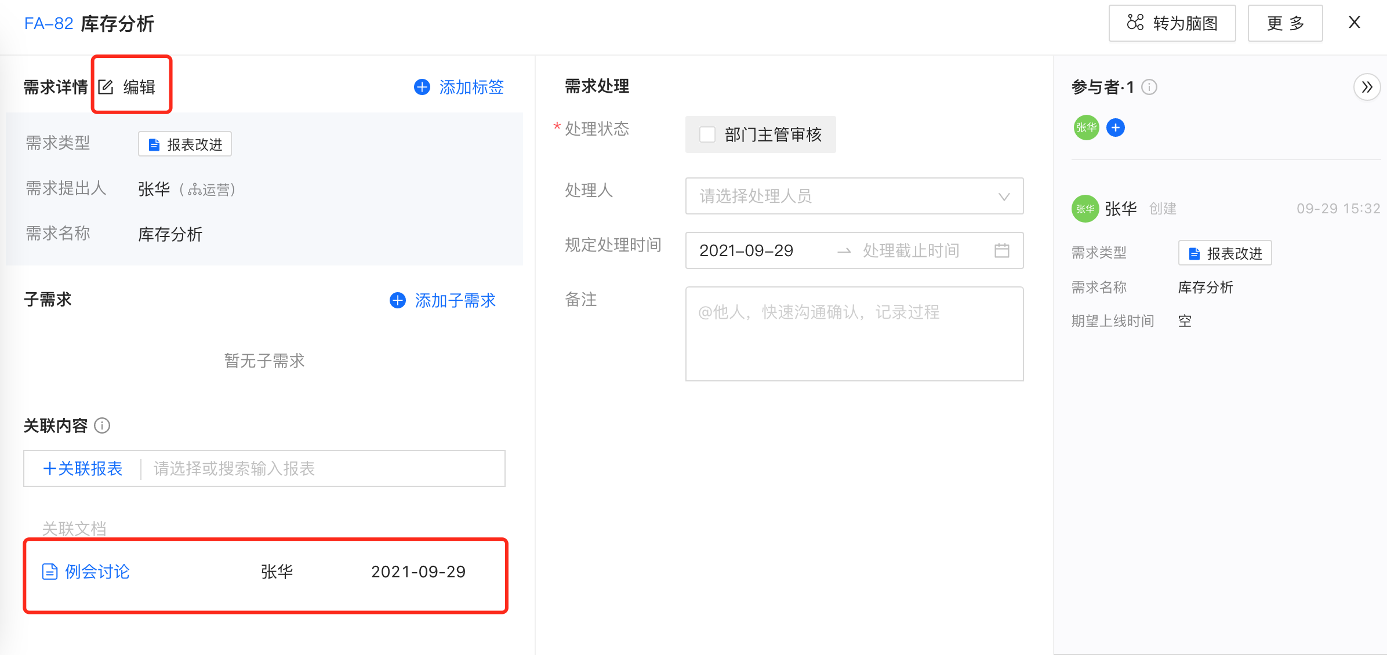Click the edit pencil icon beside 需求详情

tap(106, 88)
